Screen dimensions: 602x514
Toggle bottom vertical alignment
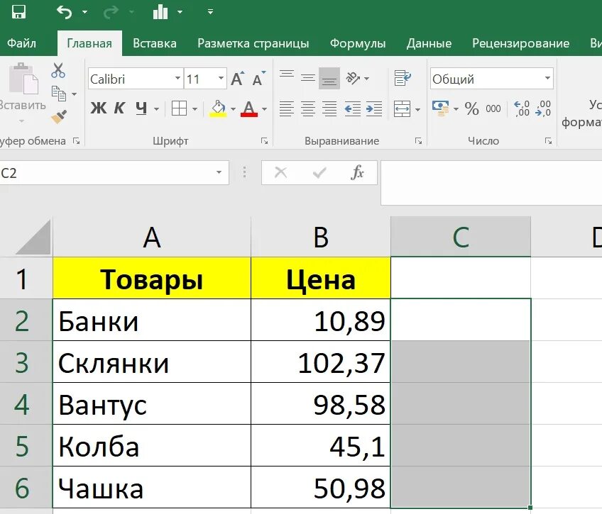pyautogui.click(x=329, y=78)
